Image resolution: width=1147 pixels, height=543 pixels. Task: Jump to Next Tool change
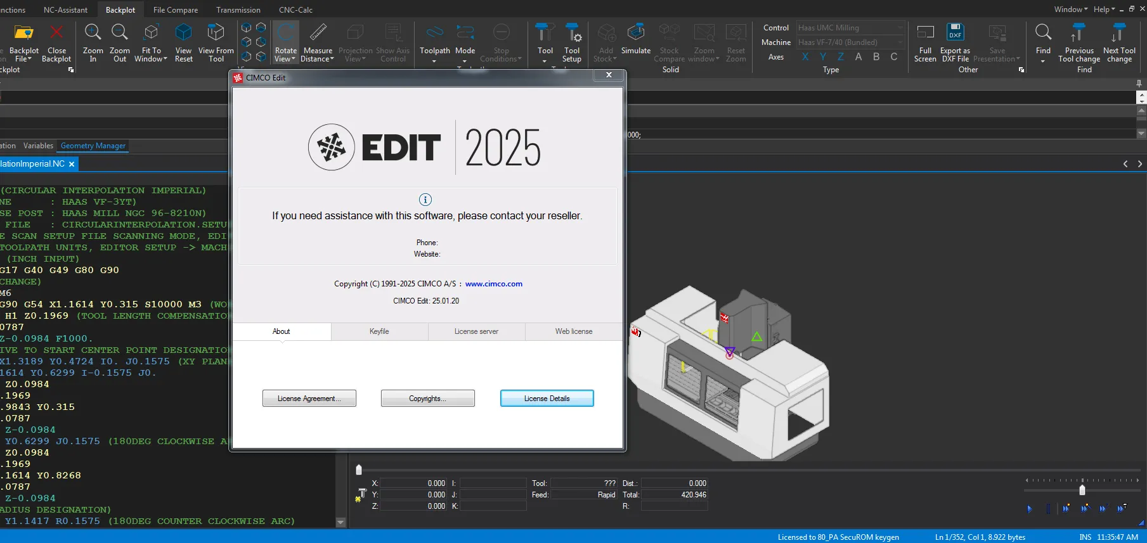coord(1119,42)
